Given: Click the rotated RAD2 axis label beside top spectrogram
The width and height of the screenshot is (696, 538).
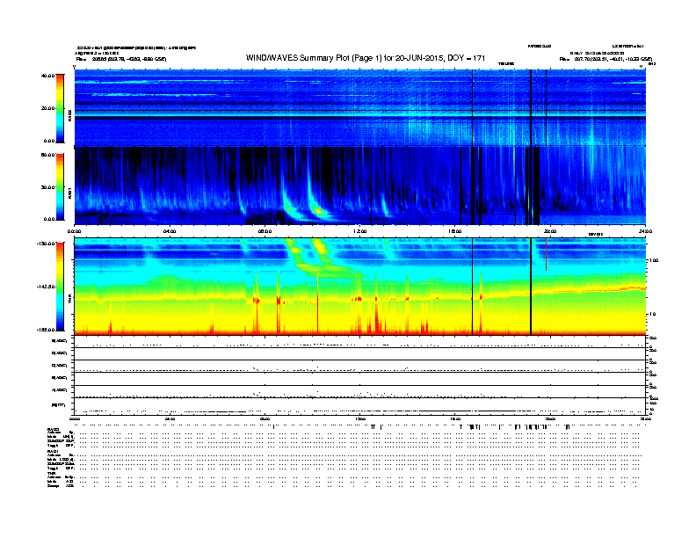Looking at the screenshot, I should click(70, 115).
